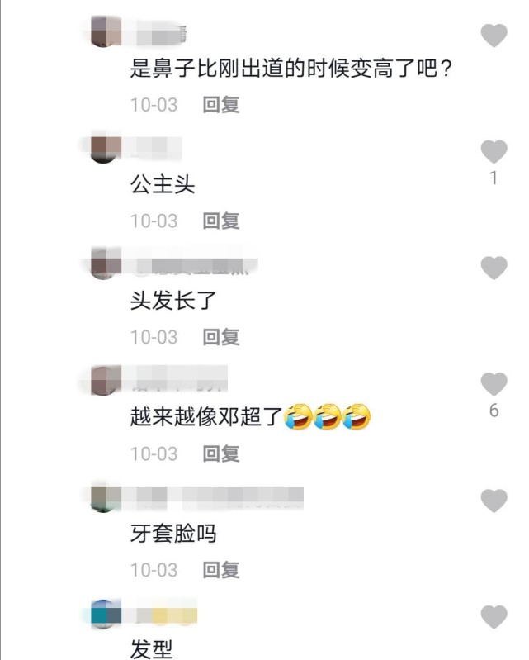
Task: Open the blue avatar of the 发型 commenter
Action: point(106,614)
